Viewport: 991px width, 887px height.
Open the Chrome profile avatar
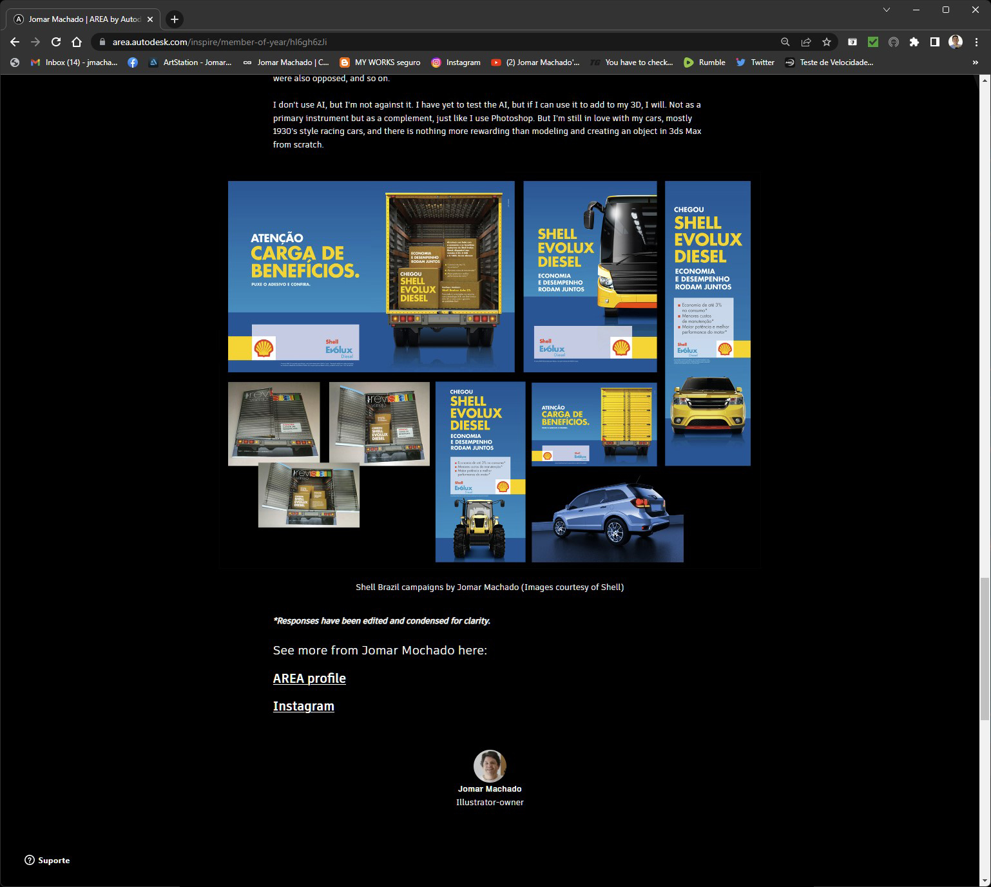956,42
